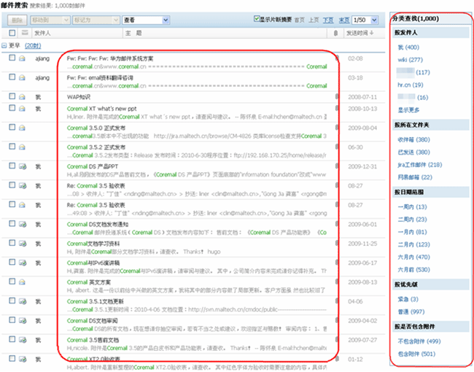Click attachment icon on 'Coremail 英文方案' row
Image resolution: width=474 pixels, height=372 pixels.
[x=337, y=281]
